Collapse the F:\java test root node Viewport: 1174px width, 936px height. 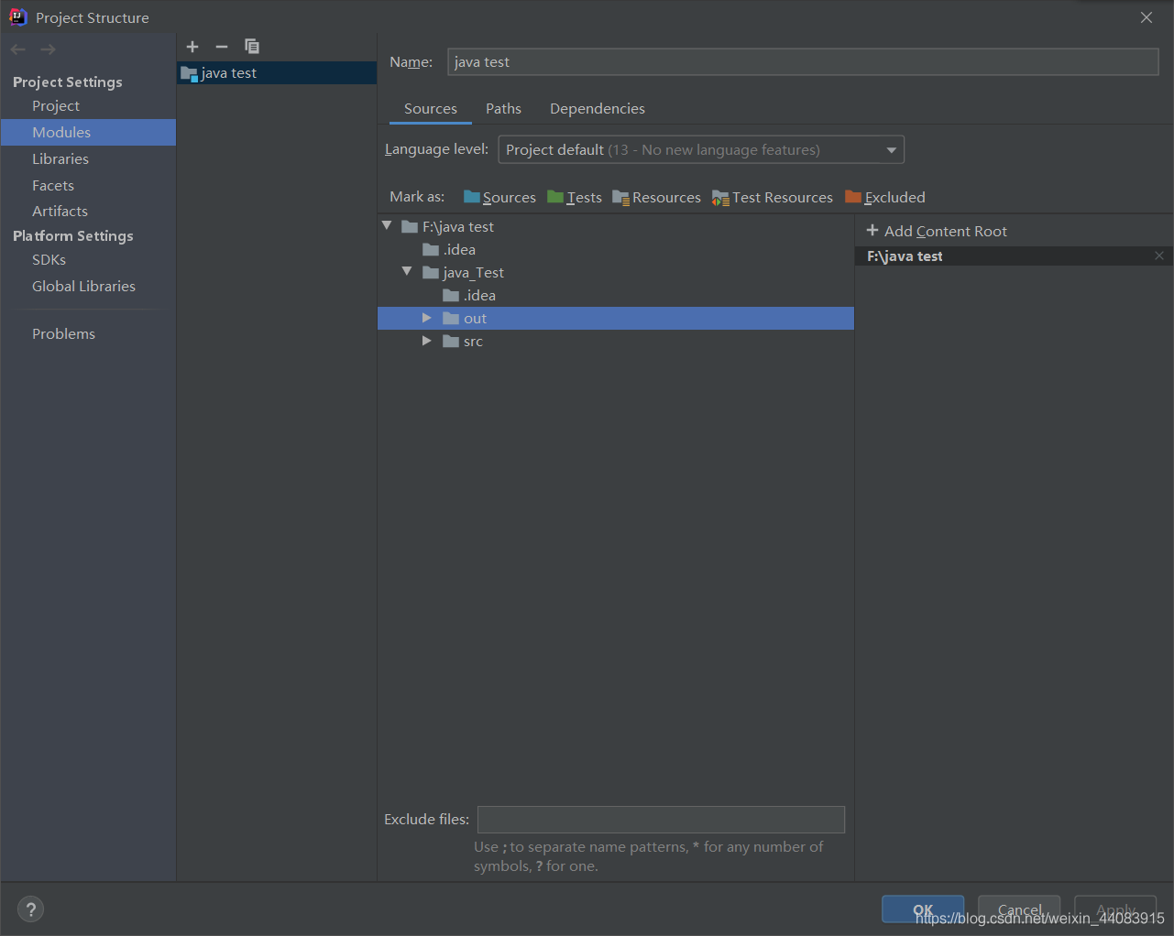click(387, 226)
